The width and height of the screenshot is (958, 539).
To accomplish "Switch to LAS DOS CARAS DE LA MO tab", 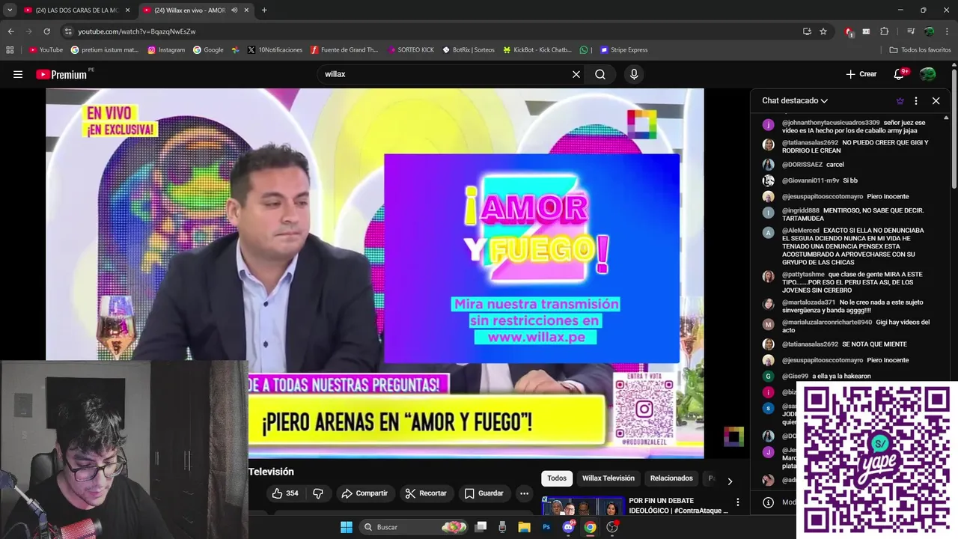I will (76, 10).
